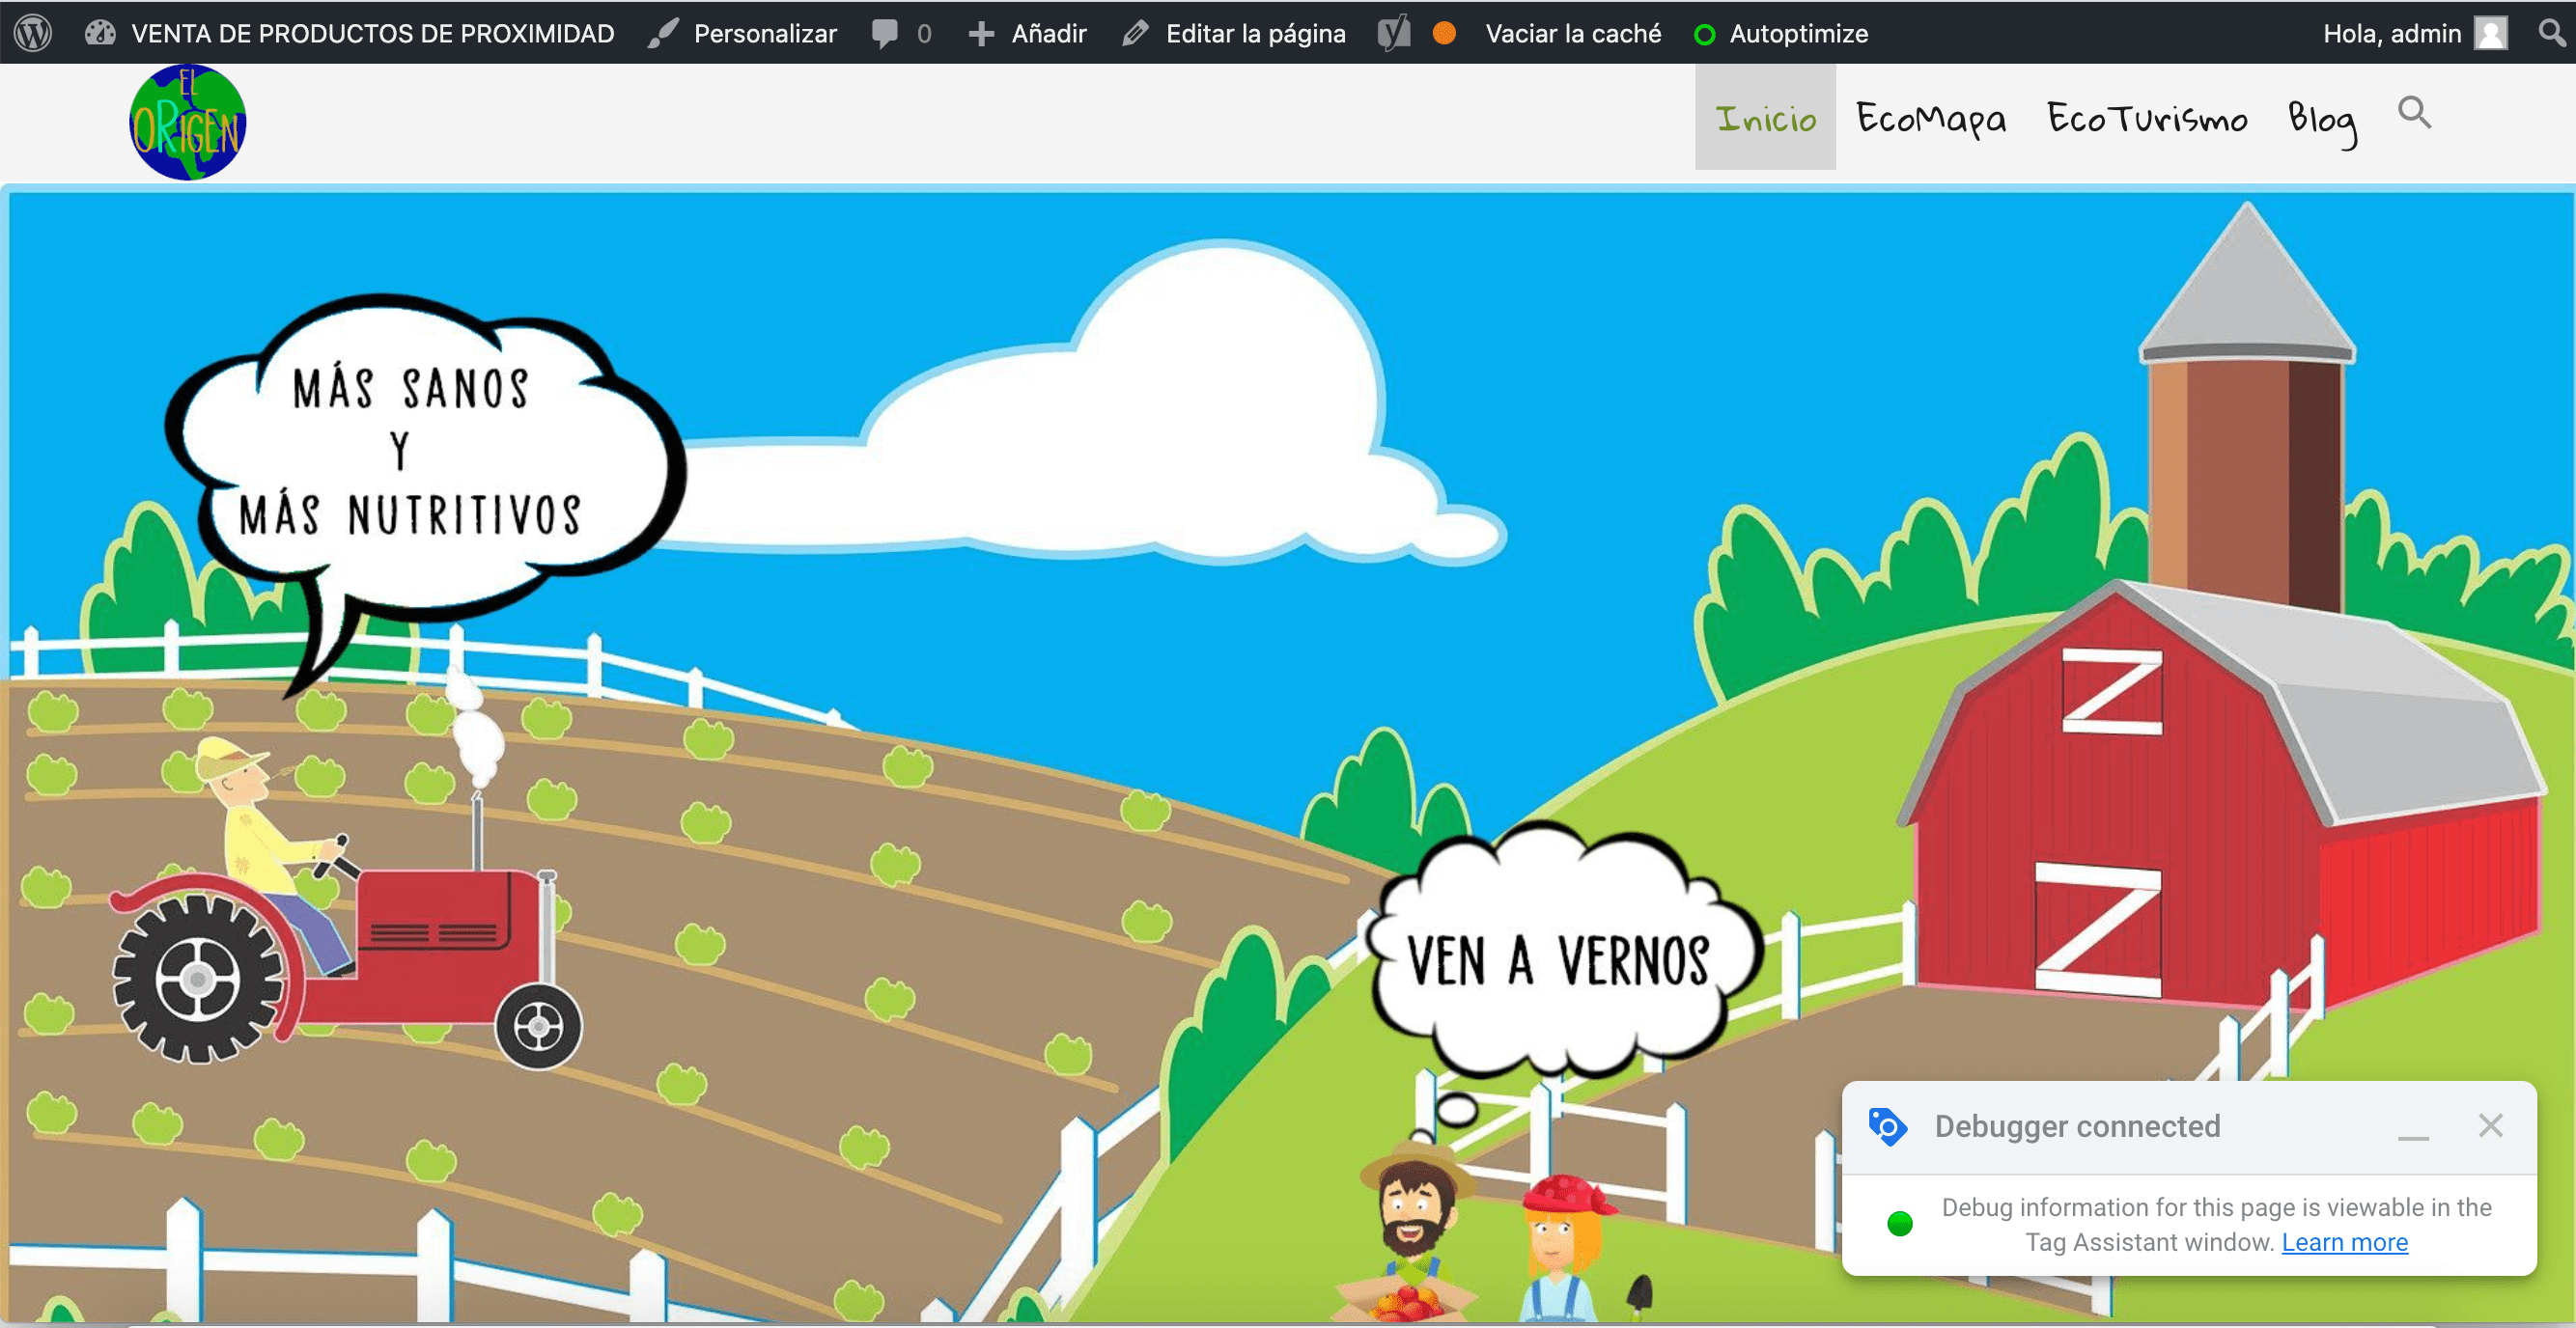Close the Debugger connected panel

pos(2491,1125)
